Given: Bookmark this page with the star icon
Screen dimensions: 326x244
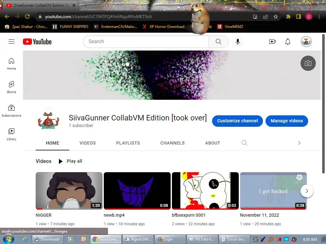Looking at the screenshot, I should [276, 17].
